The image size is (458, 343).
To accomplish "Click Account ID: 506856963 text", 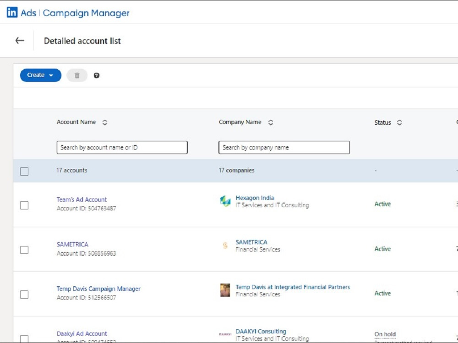I will coord(86,253).
